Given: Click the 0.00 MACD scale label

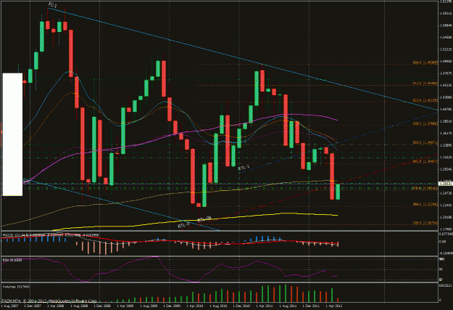Looking at the screenshot, I should point(442,242).
